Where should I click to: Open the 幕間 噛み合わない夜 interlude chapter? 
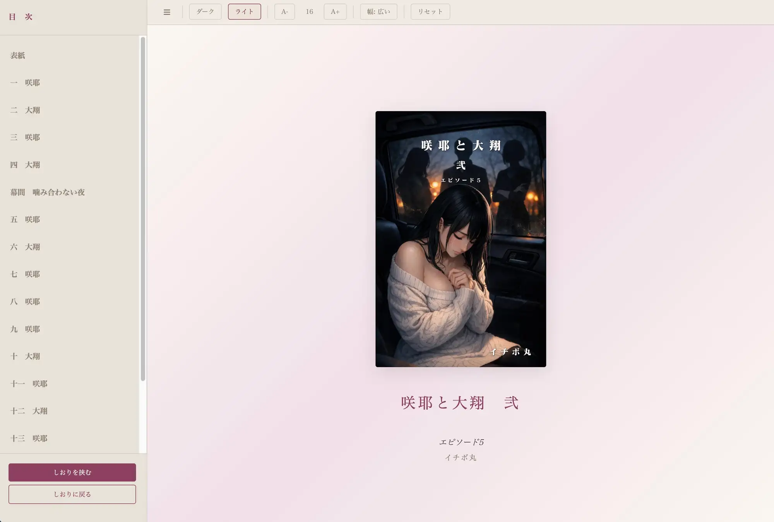48,192
